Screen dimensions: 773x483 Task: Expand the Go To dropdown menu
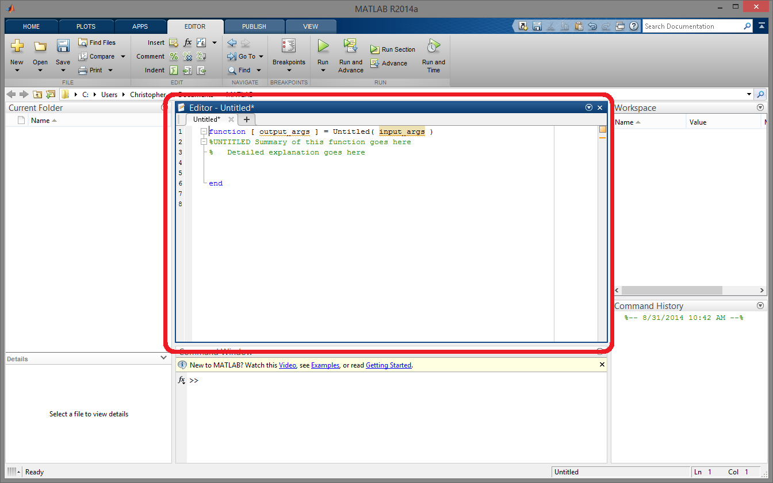[261, 56]
